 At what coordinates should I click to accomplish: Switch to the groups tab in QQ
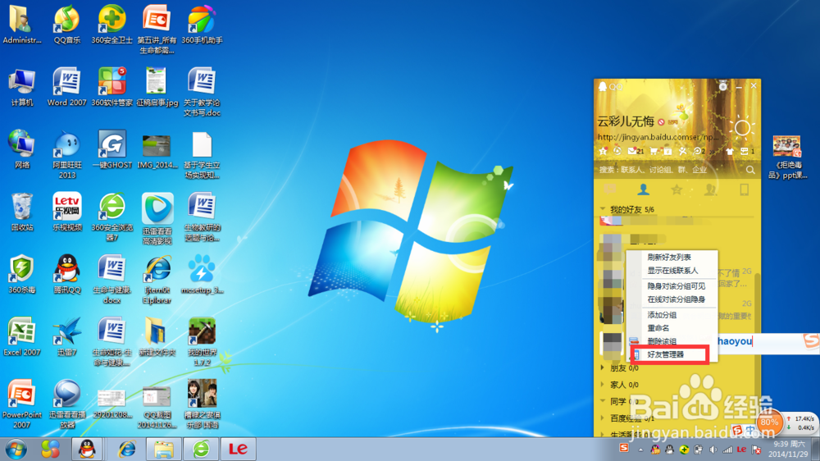point(710,189)
